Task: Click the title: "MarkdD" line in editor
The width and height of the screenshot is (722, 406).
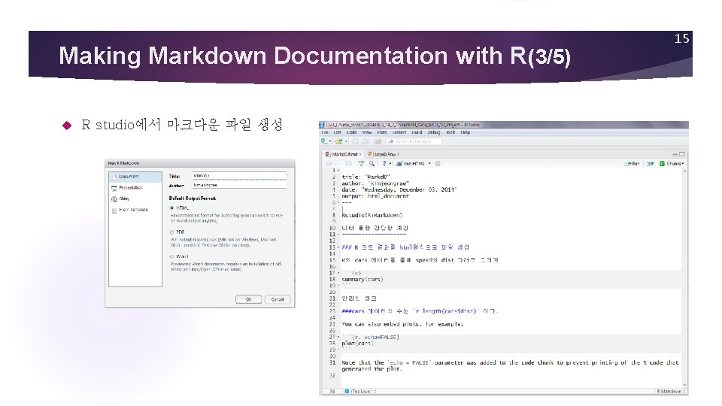Action: [x=366, y=177]
